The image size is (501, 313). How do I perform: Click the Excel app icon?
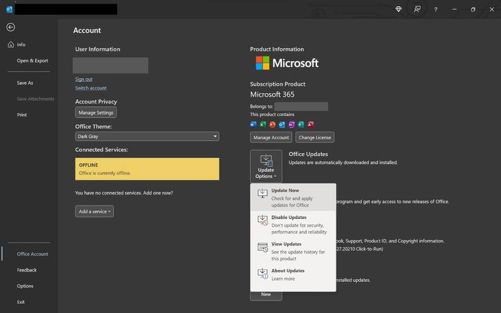(x=262, y=125)
